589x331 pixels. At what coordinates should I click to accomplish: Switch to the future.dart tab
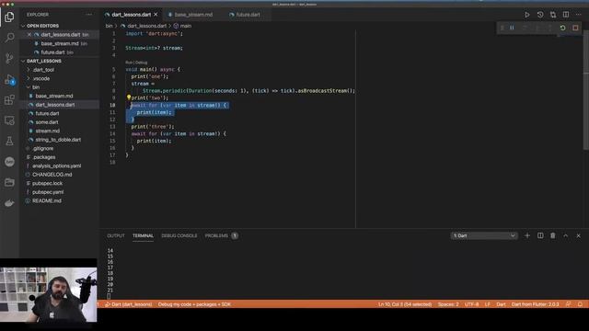(248, 15)
